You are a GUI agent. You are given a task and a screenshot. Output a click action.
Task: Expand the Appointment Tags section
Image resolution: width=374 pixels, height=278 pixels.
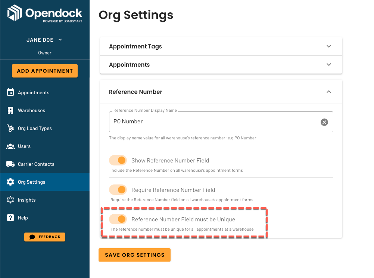(x=329, y=46)
